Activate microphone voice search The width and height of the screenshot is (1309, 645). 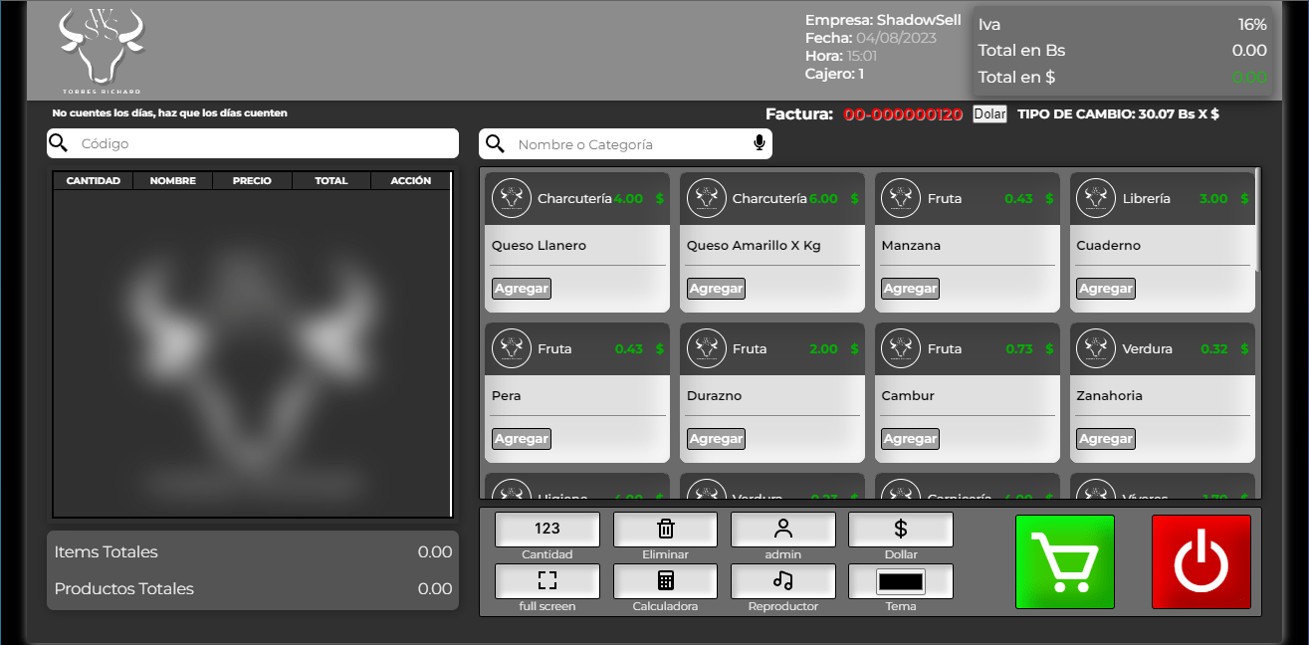pos(760,144)
